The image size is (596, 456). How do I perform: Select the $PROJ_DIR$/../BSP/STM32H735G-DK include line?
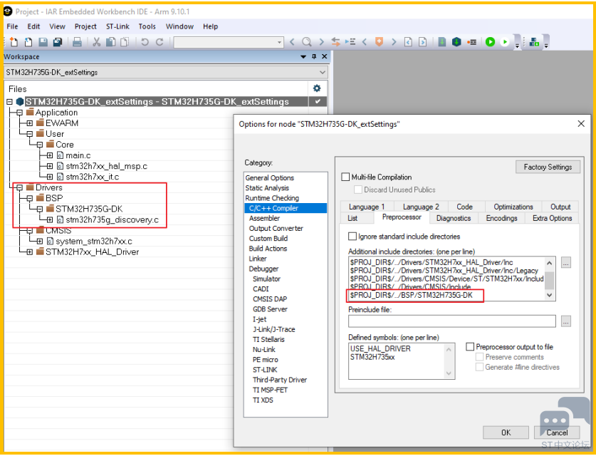click(x=412, y=295)
